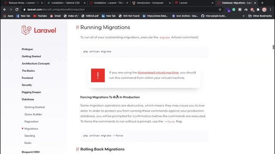Switch to the Release Notes - Laravel tab

24,3
